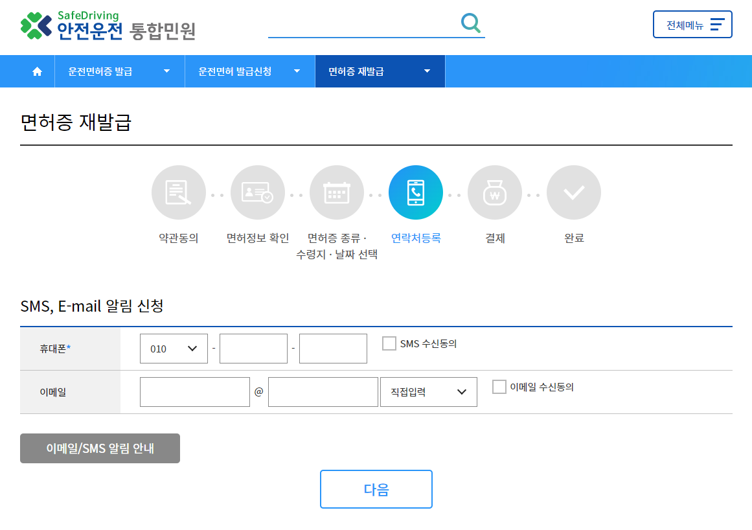Click the calendar icon for 면허증 종류 step
The image size is (752, 530).
click(337, 192)
